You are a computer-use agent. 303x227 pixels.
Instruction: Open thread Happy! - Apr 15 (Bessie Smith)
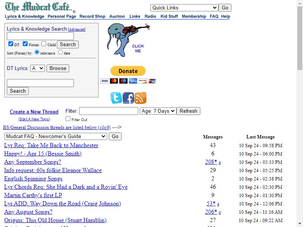[43, 154]
